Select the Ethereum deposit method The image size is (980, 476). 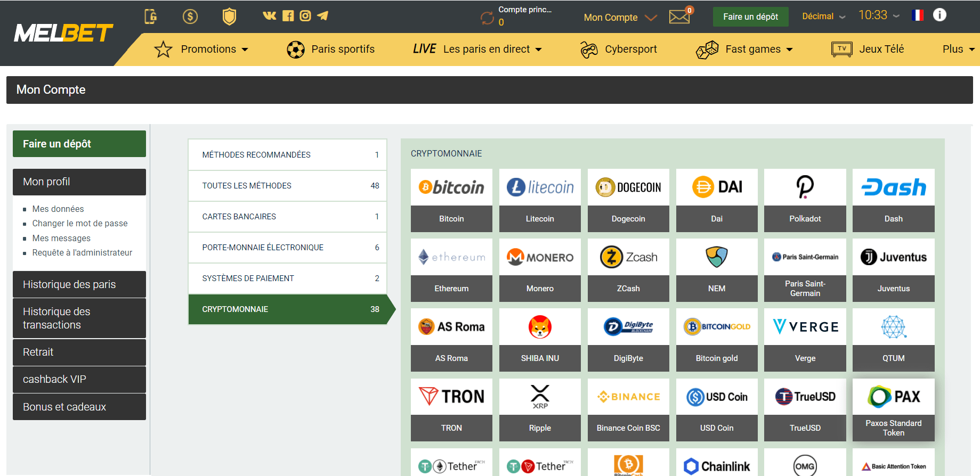451,270
